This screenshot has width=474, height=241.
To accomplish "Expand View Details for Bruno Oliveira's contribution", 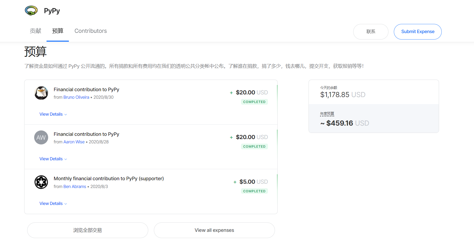I will [53, 114].
